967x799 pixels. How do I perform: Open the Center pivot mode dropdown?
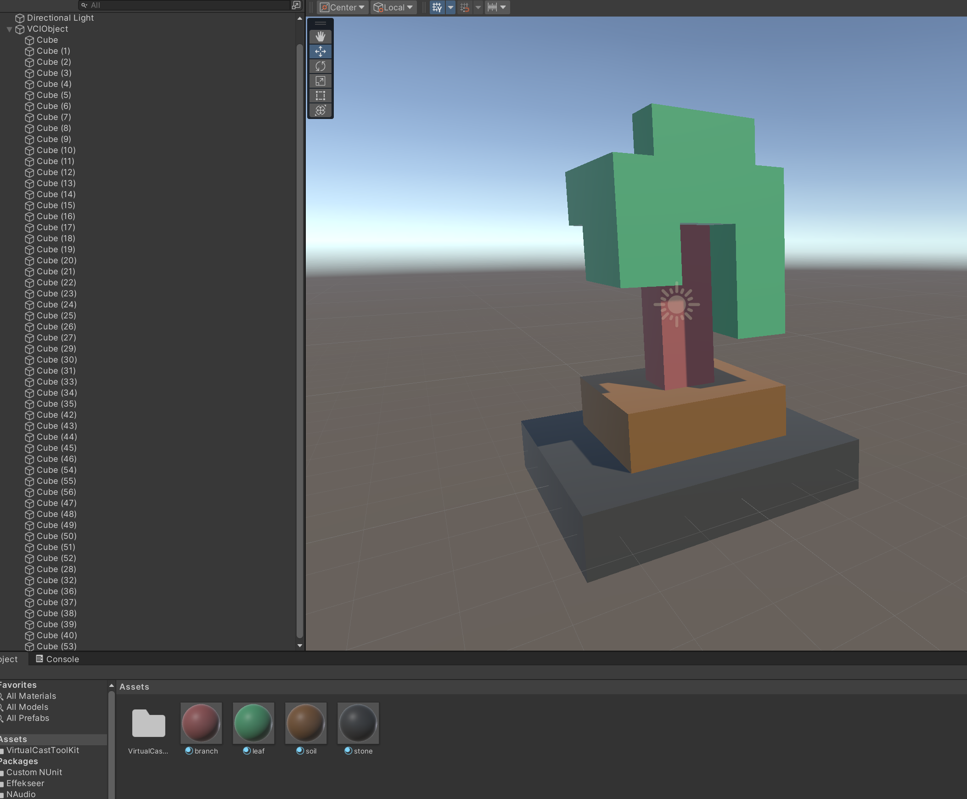[x=342, y=7]
